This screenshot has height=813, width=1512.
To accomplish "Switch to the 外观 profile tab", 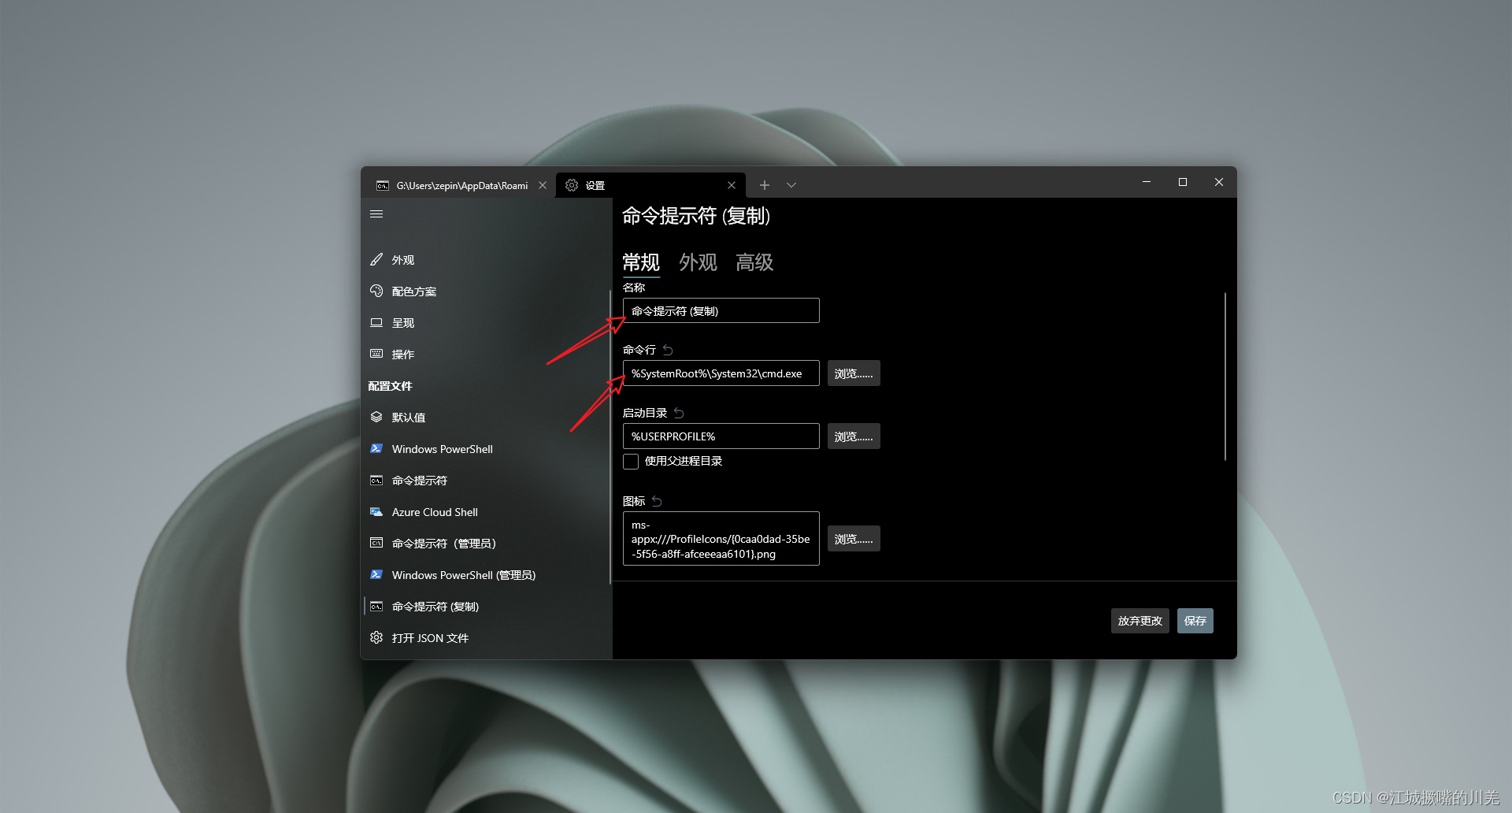I will (698, 262).
